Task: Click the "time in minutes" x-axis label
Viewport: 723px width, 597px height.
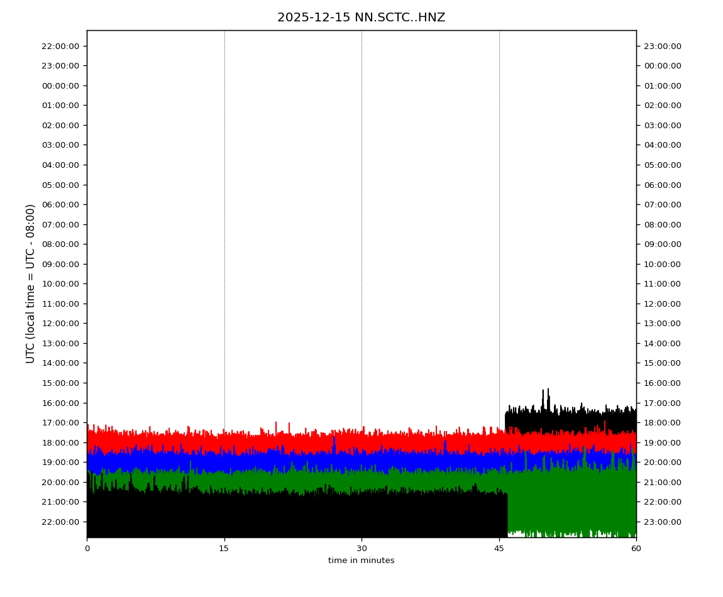Action: click(x=361, y=561)
